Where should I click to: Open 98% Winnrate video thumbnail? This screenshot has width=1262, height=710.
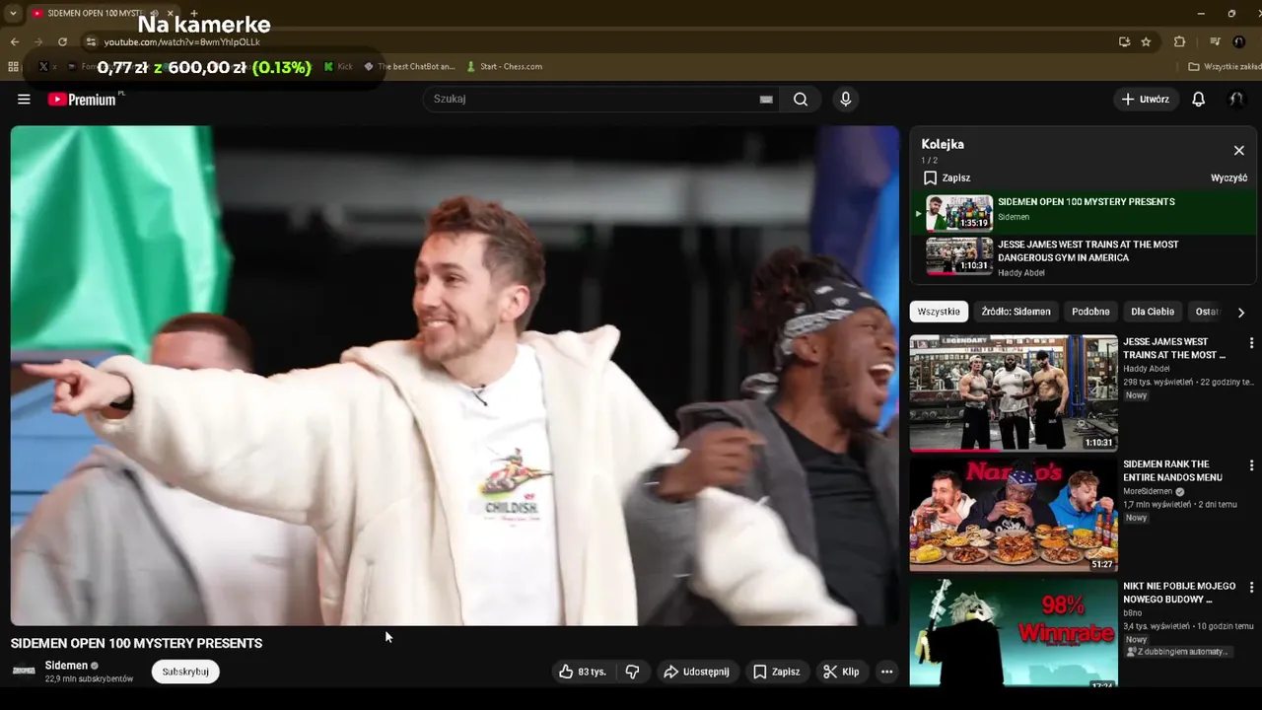[x=1014, y=632]
